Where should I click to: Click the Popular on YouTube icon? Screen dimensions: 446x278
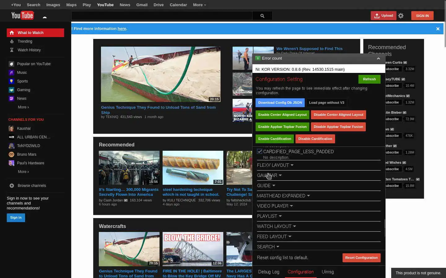pyautogui.click(x=11, y=64)
